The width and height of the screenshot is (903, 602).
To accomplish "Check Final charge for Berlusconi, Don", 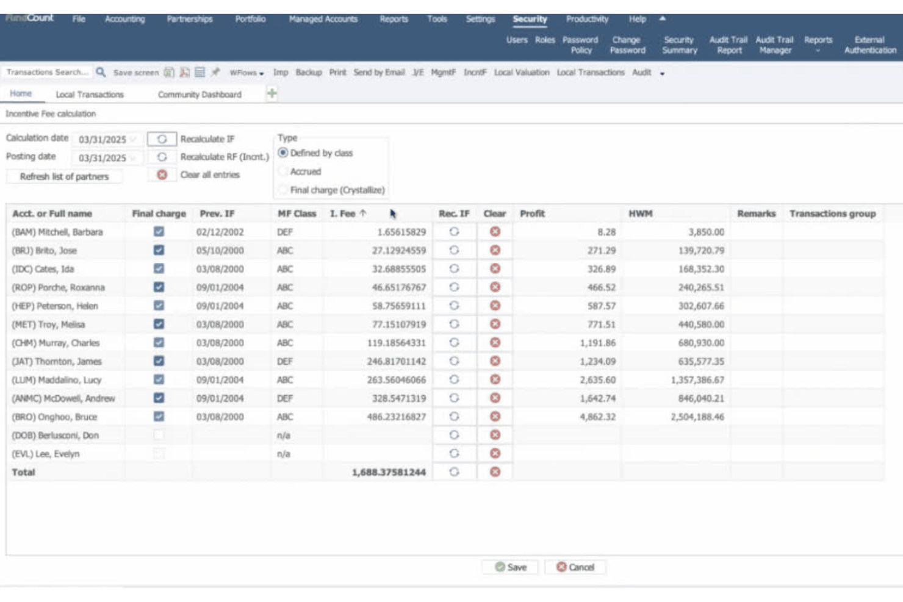I will (159, 435).
